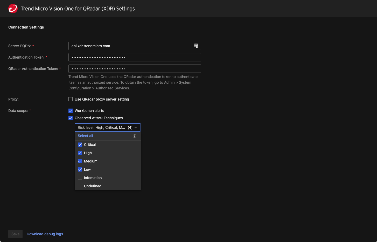Download debug logs link
The image size is (377, 242).
click(45, 234)
